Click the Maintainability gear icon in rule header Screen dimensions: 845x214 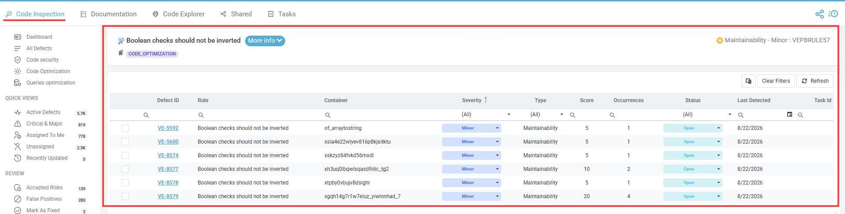coord(719,41)
